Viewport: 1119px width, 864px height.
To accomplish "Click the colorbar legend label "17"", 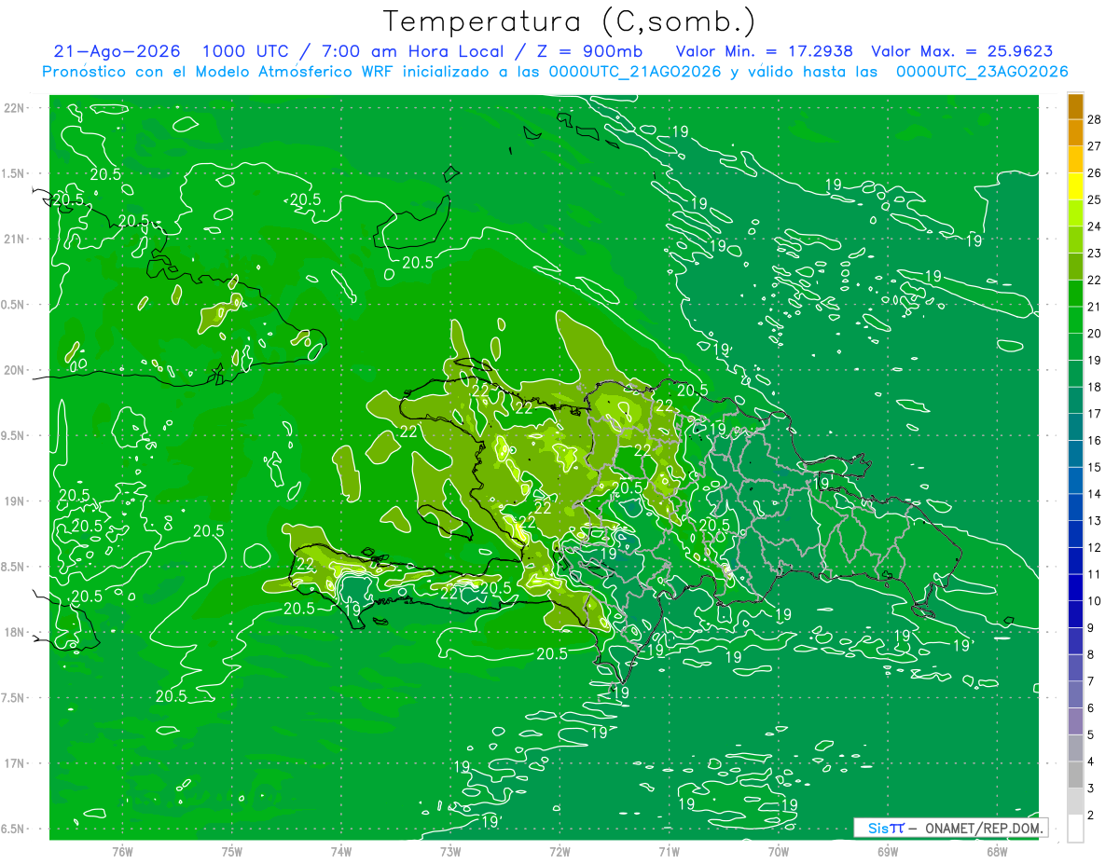I will 1095,414.
